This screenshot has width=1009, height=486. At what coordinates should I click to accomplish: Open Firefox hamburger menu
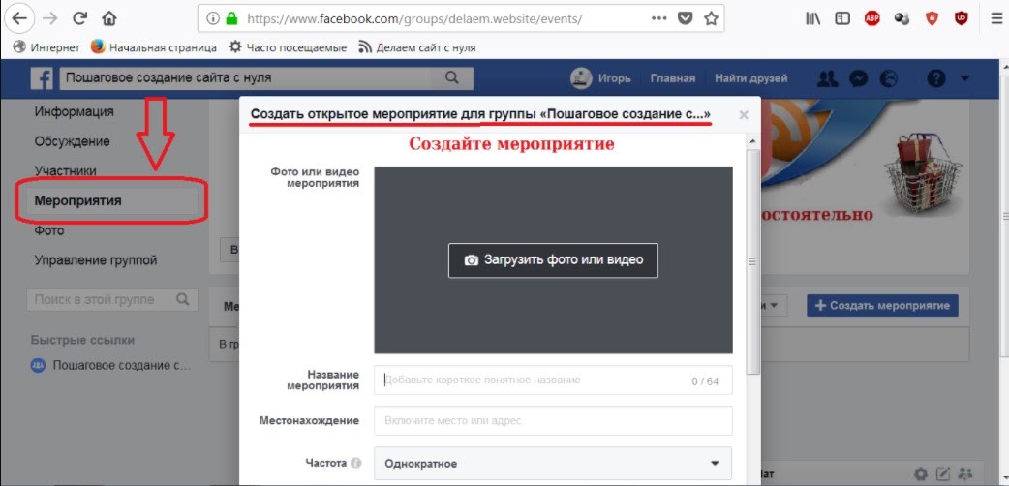pyautogui.click(x=996, y=18)
